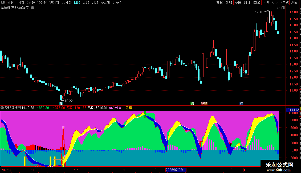Screen dimensions: 301x173
Task: Click the KL: 0.88 indicator value
Action: coord(28,108)
